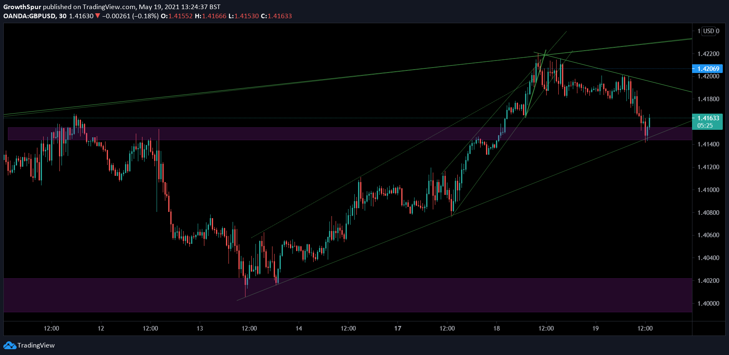Select the lower purple support zone near 1.40000
Viewport: 729px width, 355px height.
click(x=348, y=295)
